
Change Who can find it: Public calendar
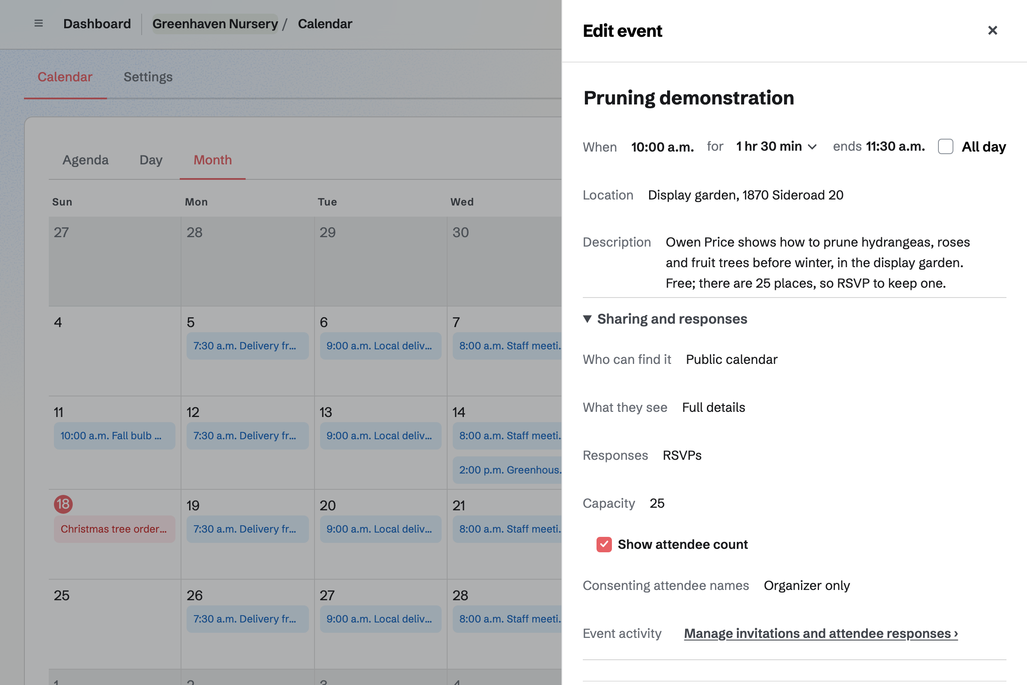(x=731, y=359)
